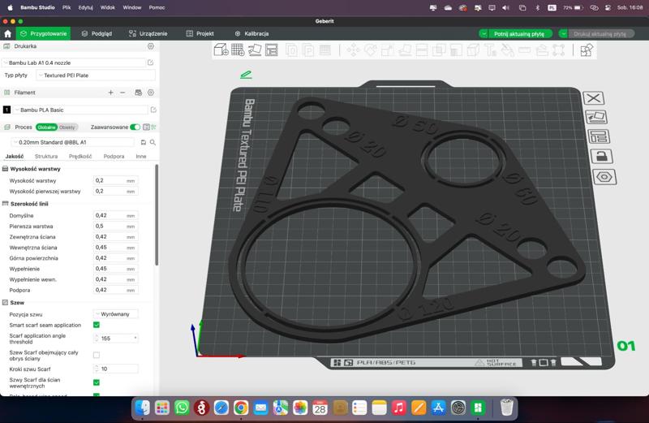Open Google Chrome from the Dock
Screen dimensions: 649x423
click(241, 408)
